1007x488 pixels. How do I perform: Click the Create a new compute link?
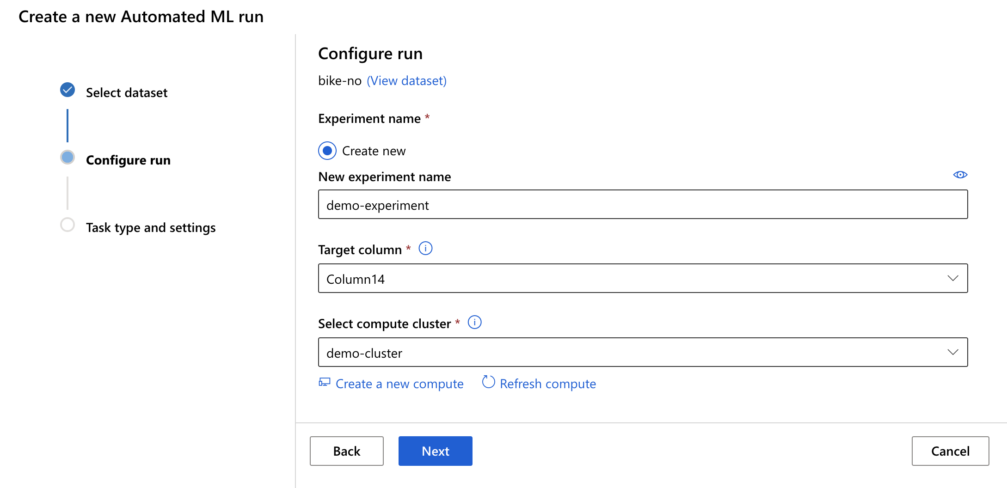point(399,384)
